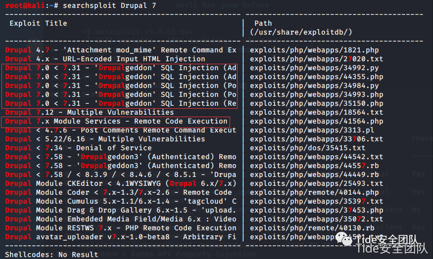Viewport: 433px width, 259px height.
Task: Click the '(/usr/share/exploitdb/)' path text
Action: 301,32
